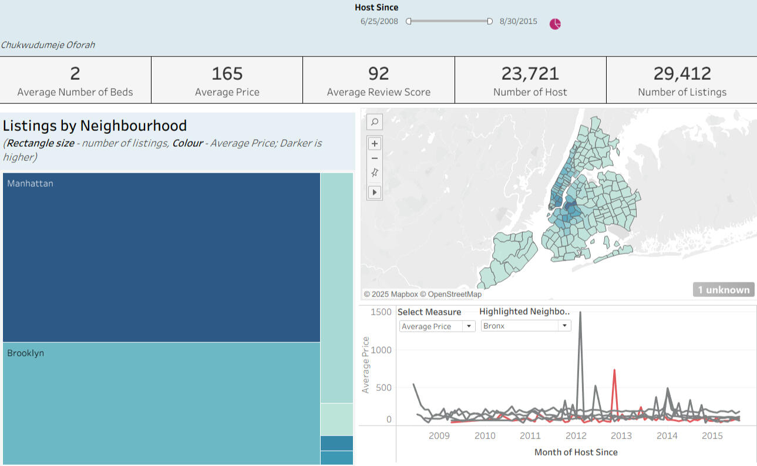Screen dimensions: 757x466
Task: Click the right Host Since slider handle
Action: pyautogui.click(x=490, y=21)
